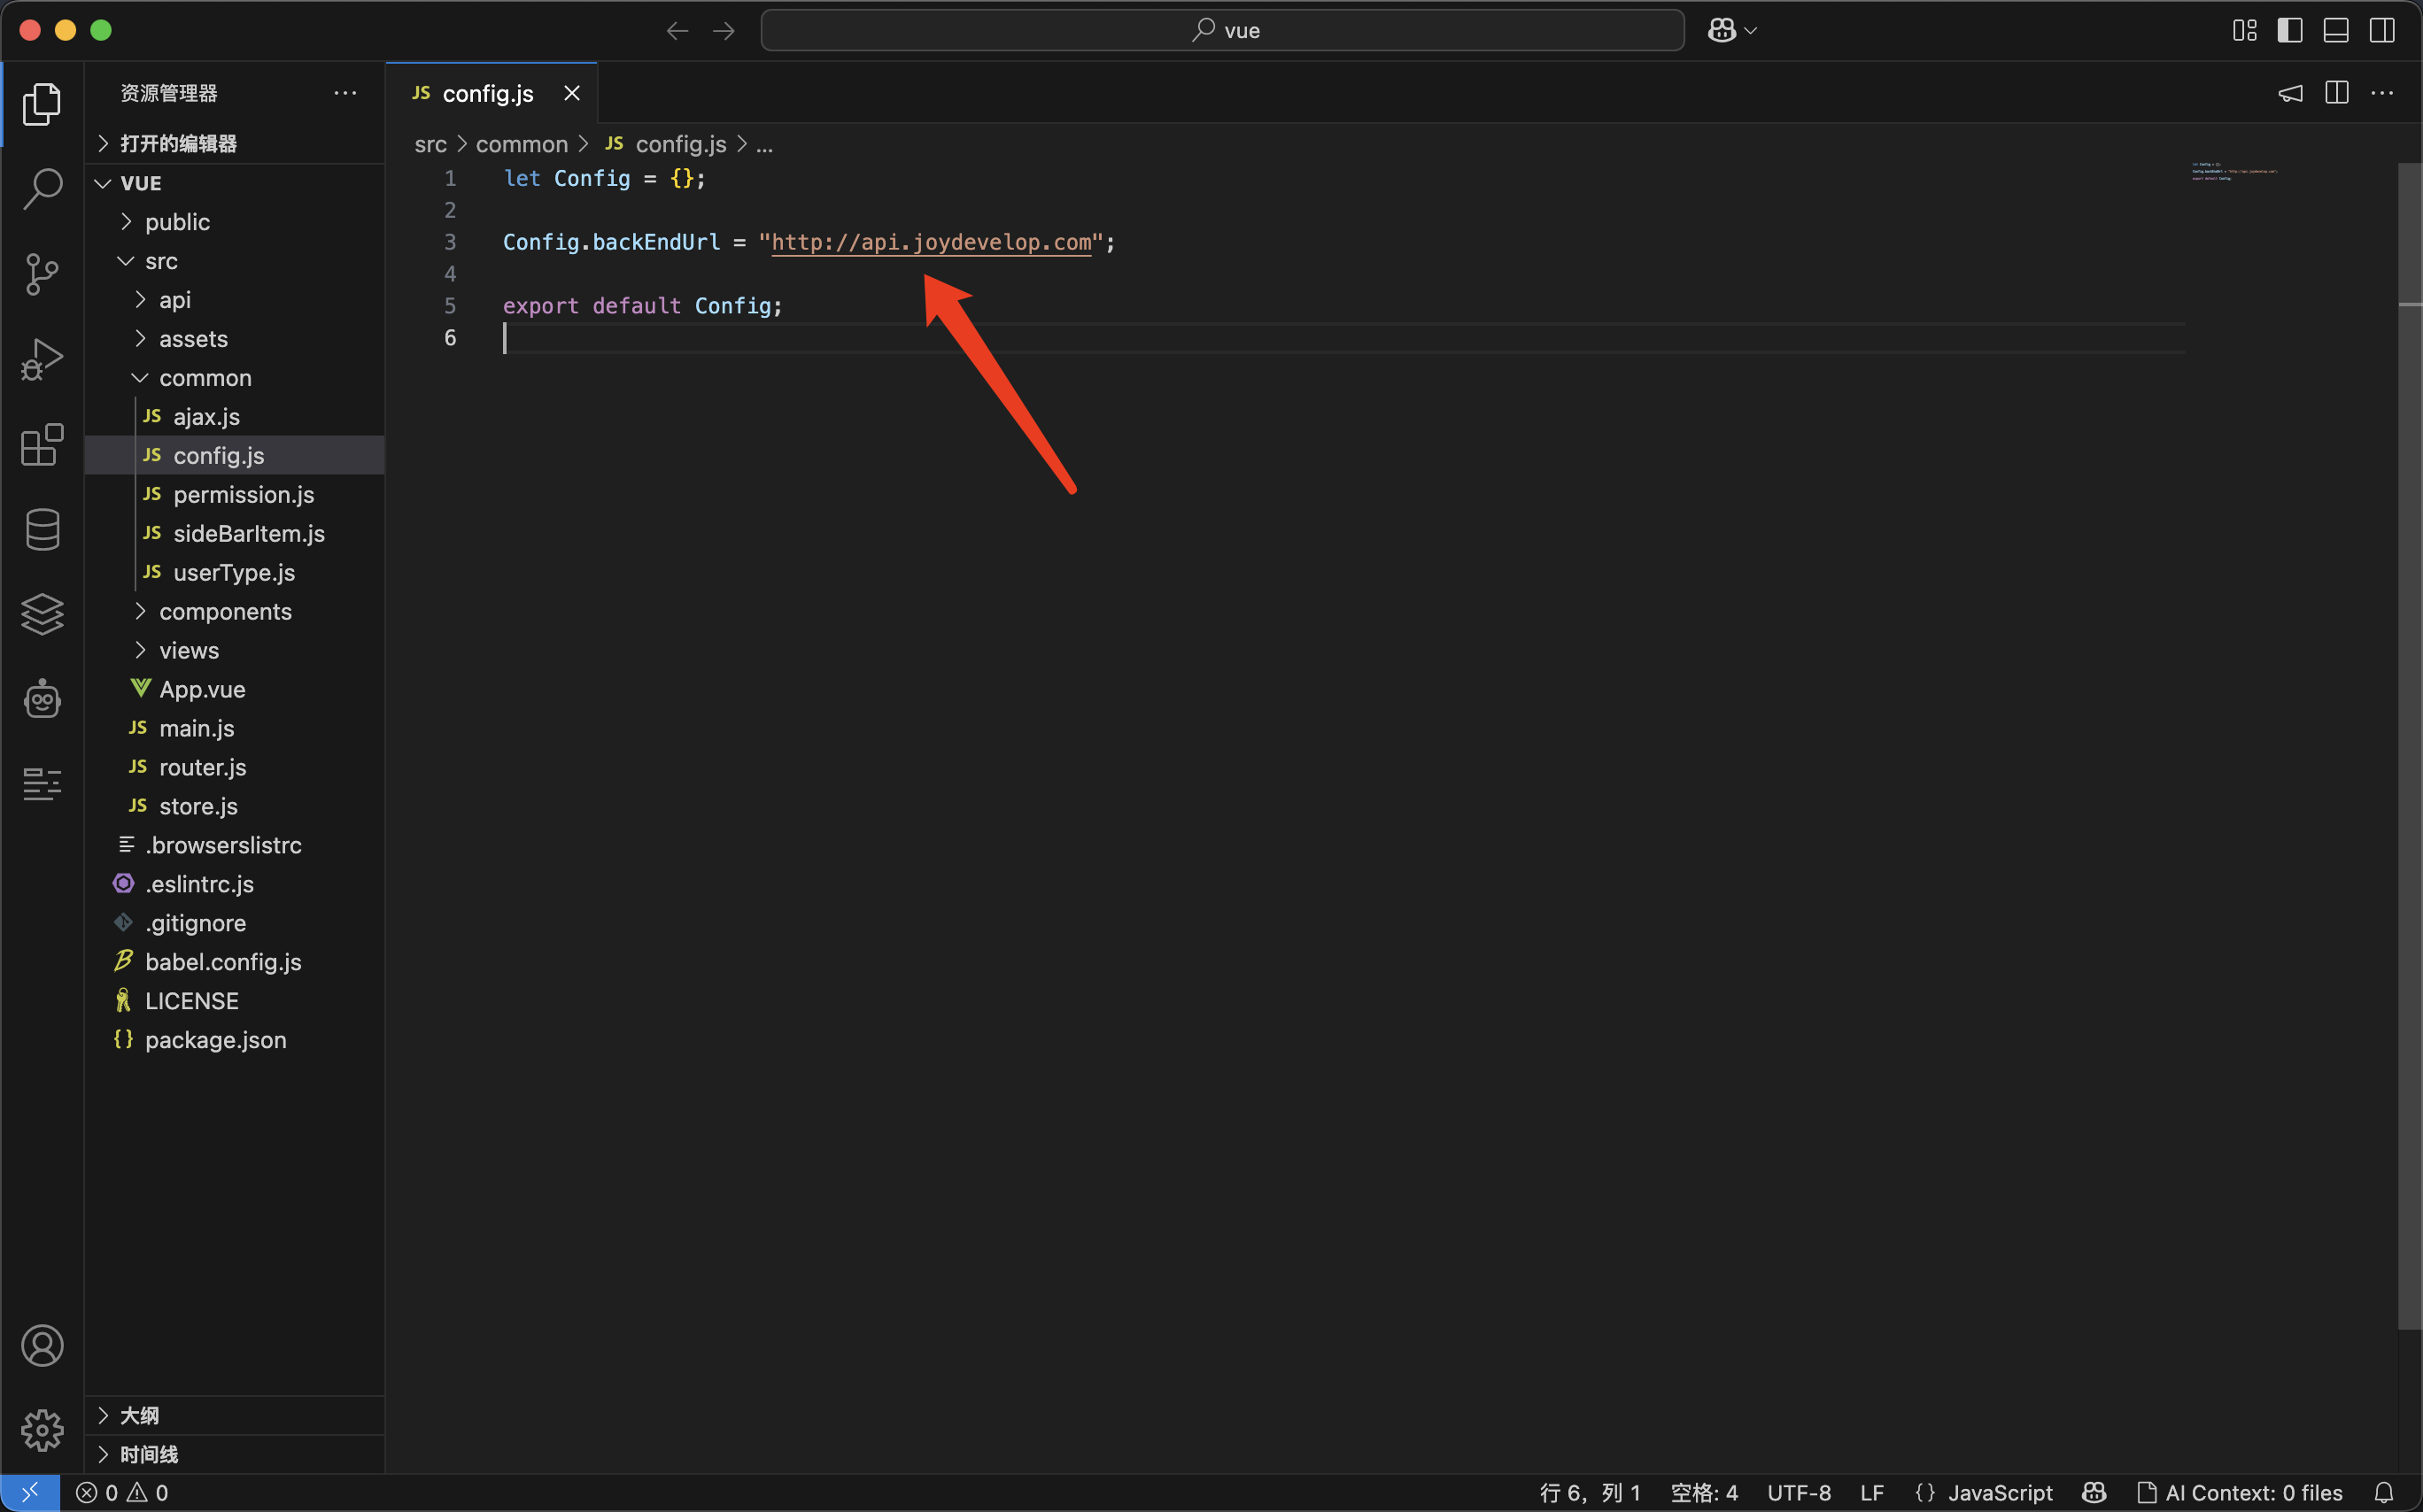Image resolution: width=2423 pixels, height=1512 pixels.
Task: Expand the 大纲 outline section
Action: [235, 1415]
